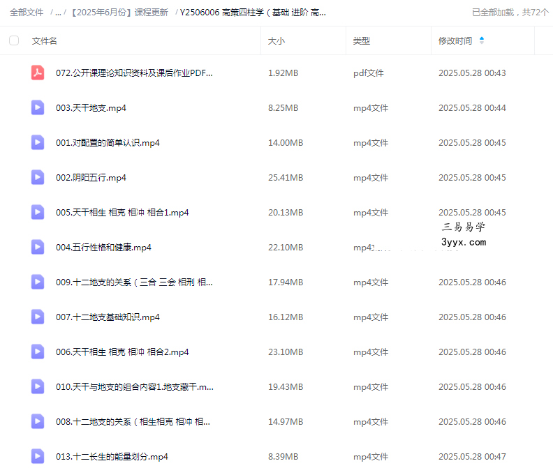Click size value 14.97MB

point(286,422)
